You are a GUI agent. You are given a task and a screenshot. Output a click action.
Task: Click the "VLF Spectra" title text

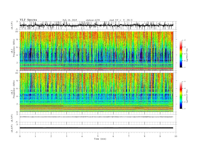(x=28, y=20)
